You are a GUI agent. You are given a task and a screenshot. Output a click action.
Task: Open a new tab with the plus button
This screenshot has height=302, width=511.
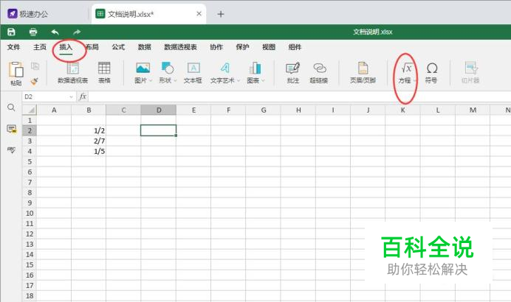(x=221, y=14)
